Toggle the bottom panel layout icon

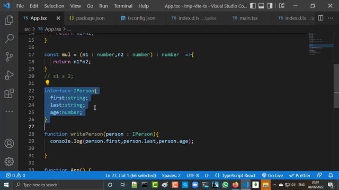point(261,6)
